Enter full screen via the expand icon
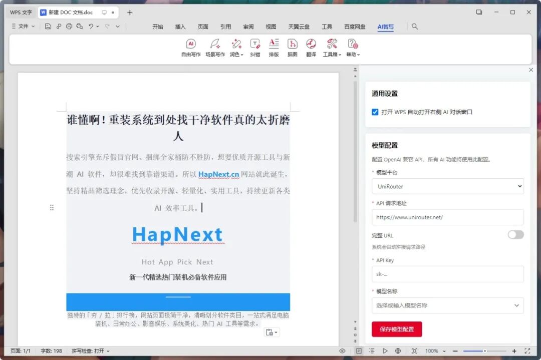The width and height of the screenshot is (541, 360). tap(527, 351)
